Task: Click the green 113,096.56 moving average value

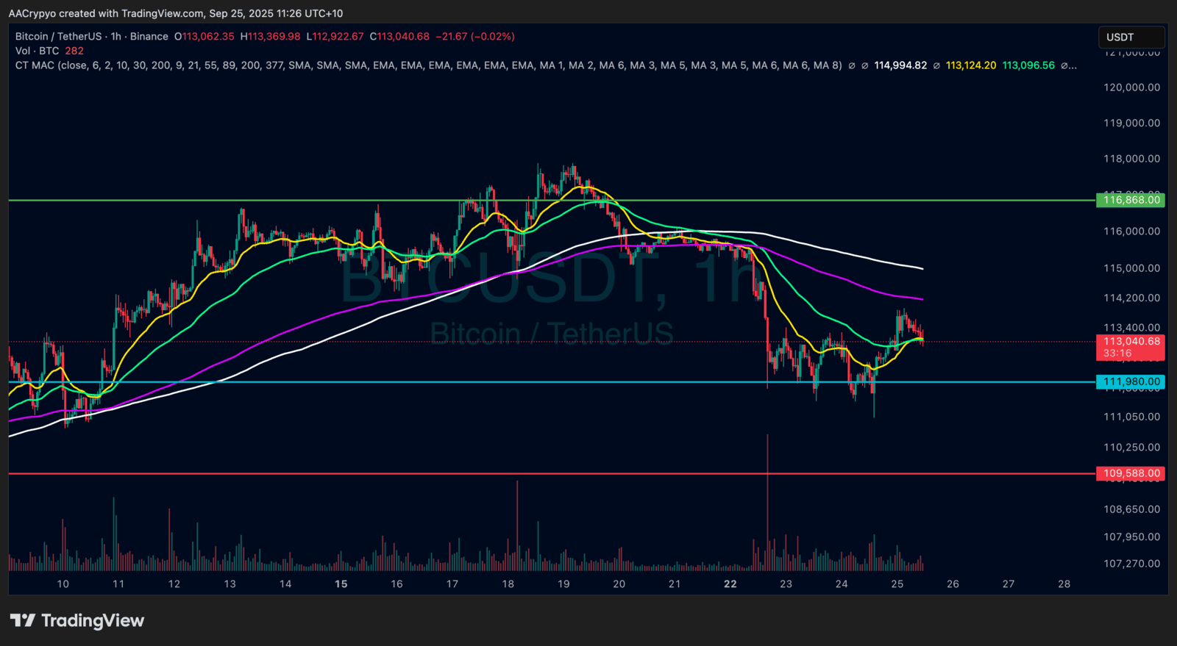Action: [1028, 65]
